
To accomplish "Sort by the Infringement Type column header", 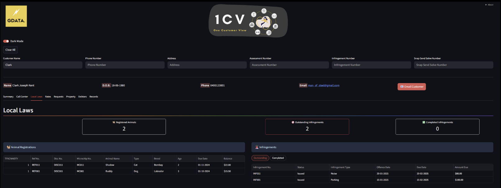I will point(352,167).
